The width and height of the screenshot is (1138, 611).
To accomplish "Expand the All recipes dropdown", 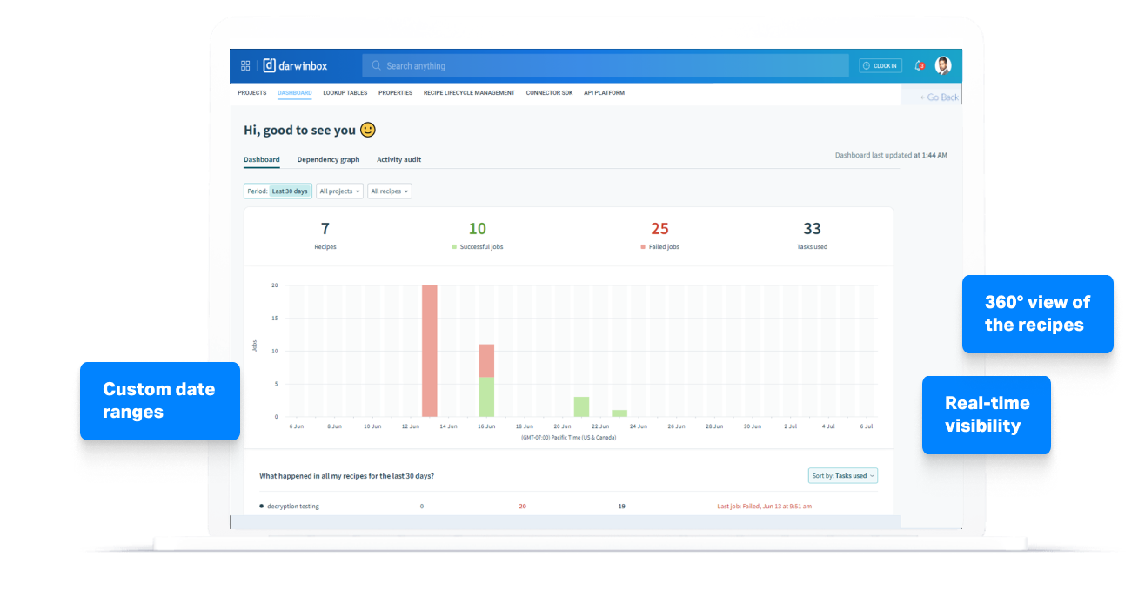I will click(x=389, y=191).
